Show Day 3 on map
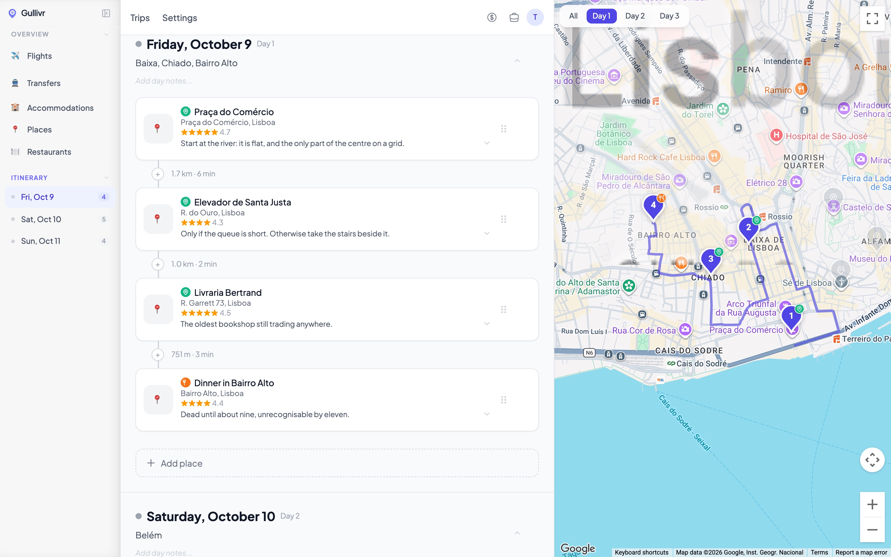Viewport: 891px width, 557px height. coord(669,16)
